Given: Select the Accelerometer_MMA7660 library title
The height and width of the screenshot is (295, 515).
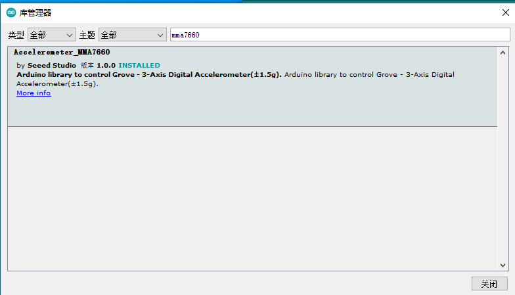Looking at the screenshot, I should 62,53.
